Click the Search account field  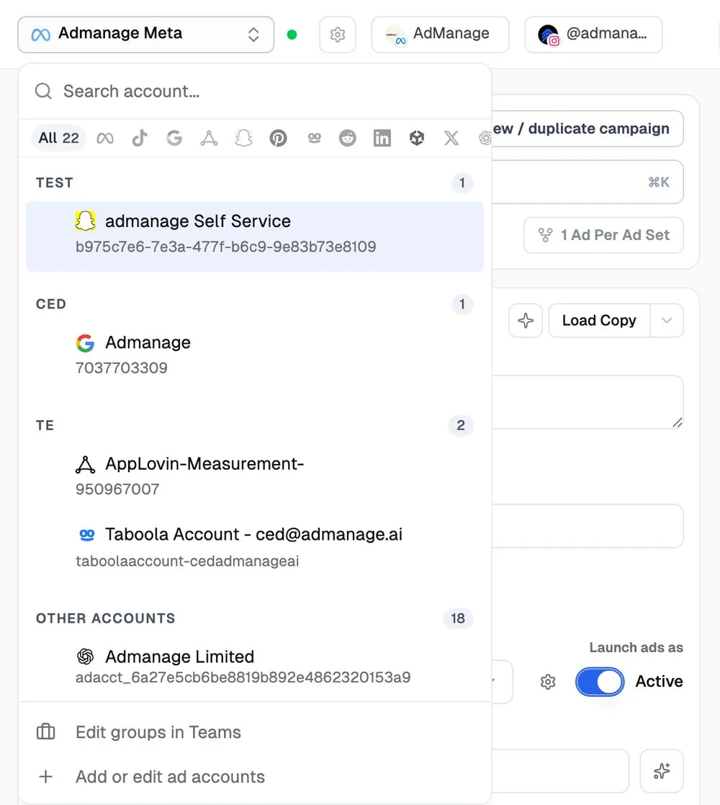255,92
